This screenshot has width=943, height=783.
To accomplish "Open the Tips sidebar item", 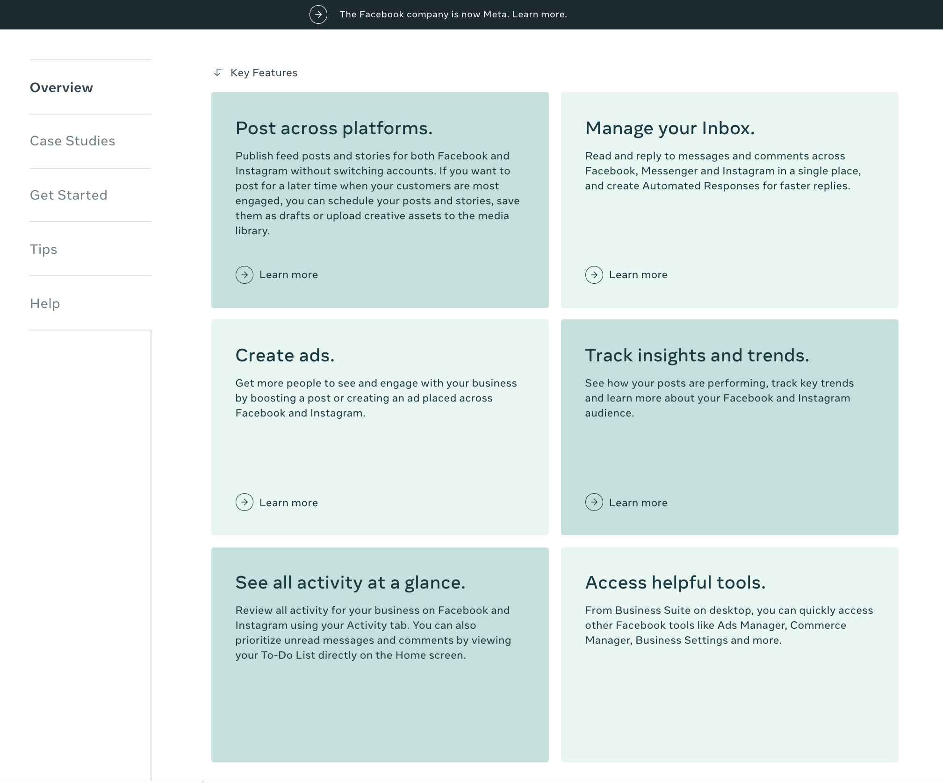I will click(x=43, y=249).
